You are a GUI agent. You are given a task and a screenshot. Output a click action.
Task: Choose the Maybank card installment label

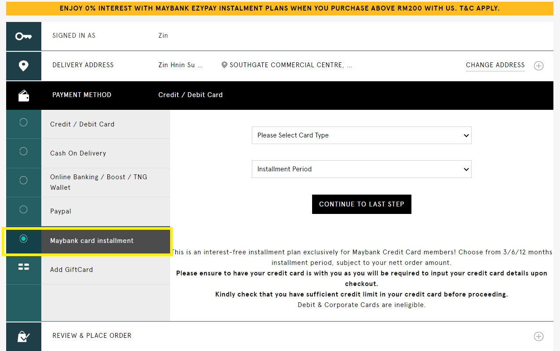point(92,241)
